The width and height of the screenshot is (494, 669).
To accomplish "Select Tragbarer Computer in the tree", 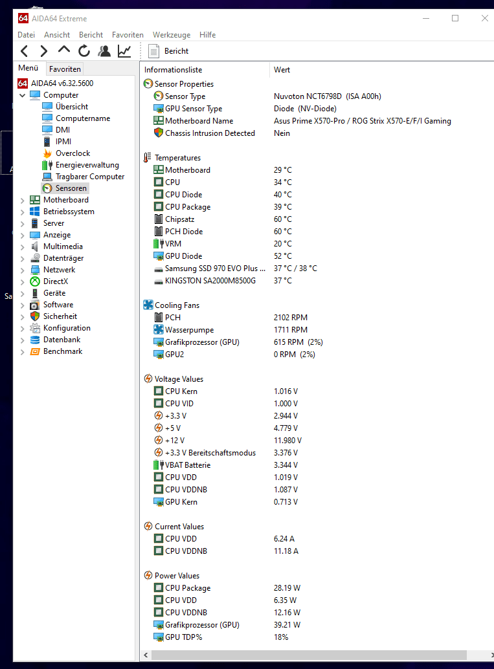I will click(90, 177).
